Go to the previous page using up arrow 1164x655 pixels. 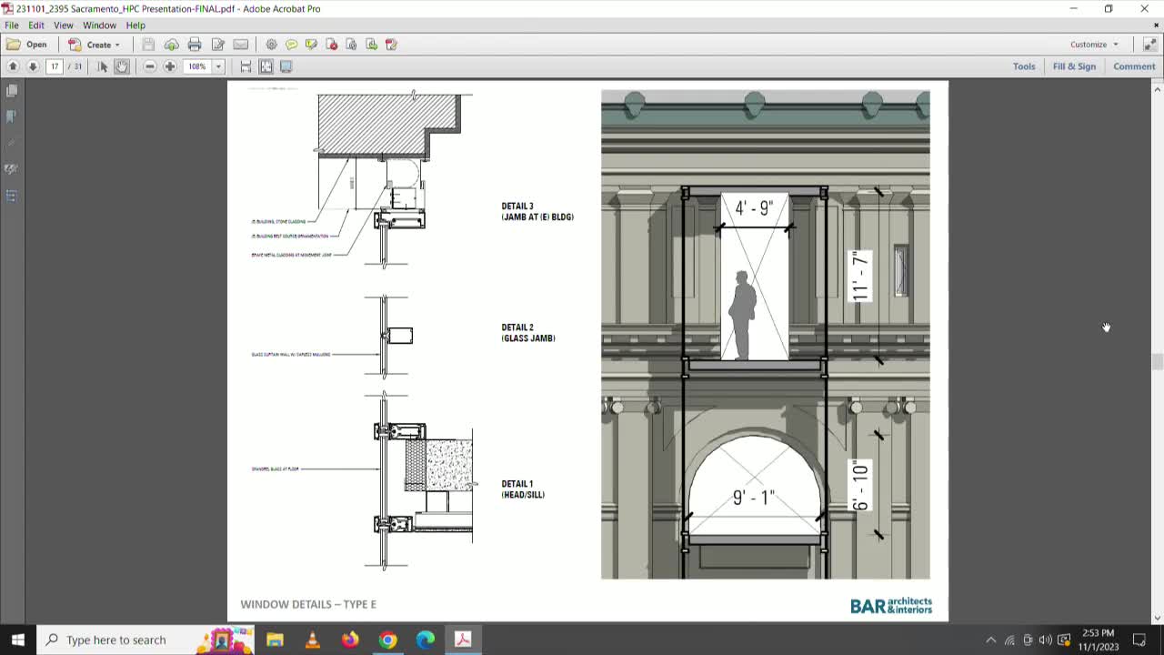(x=13, y=66)
